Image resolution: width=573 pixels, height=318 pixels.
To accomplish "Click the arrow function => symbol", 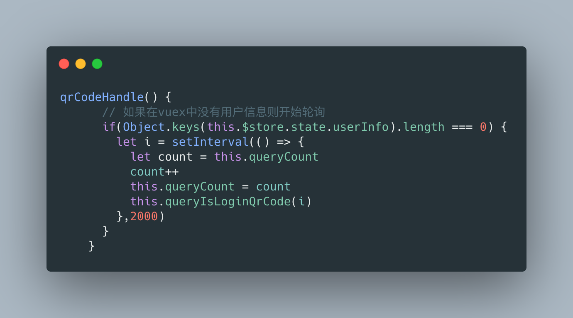I will [284, 142].
